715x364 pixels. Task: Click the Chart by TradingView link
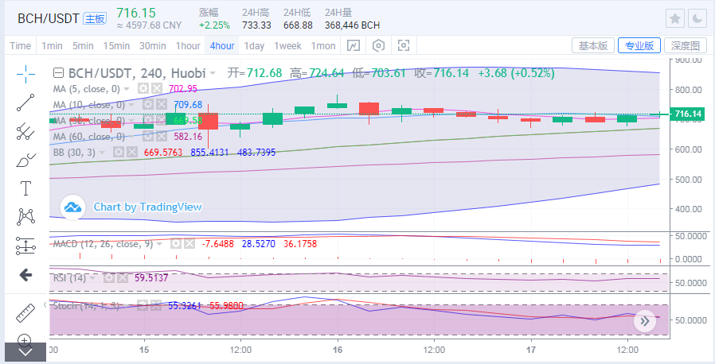[x=148, y=207]
